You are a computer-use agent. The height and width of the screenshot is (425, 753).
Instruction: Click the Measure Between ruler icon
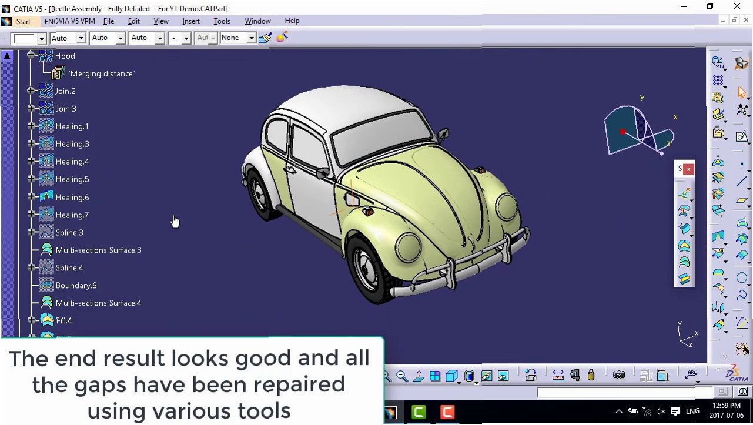tap(558, 375)
